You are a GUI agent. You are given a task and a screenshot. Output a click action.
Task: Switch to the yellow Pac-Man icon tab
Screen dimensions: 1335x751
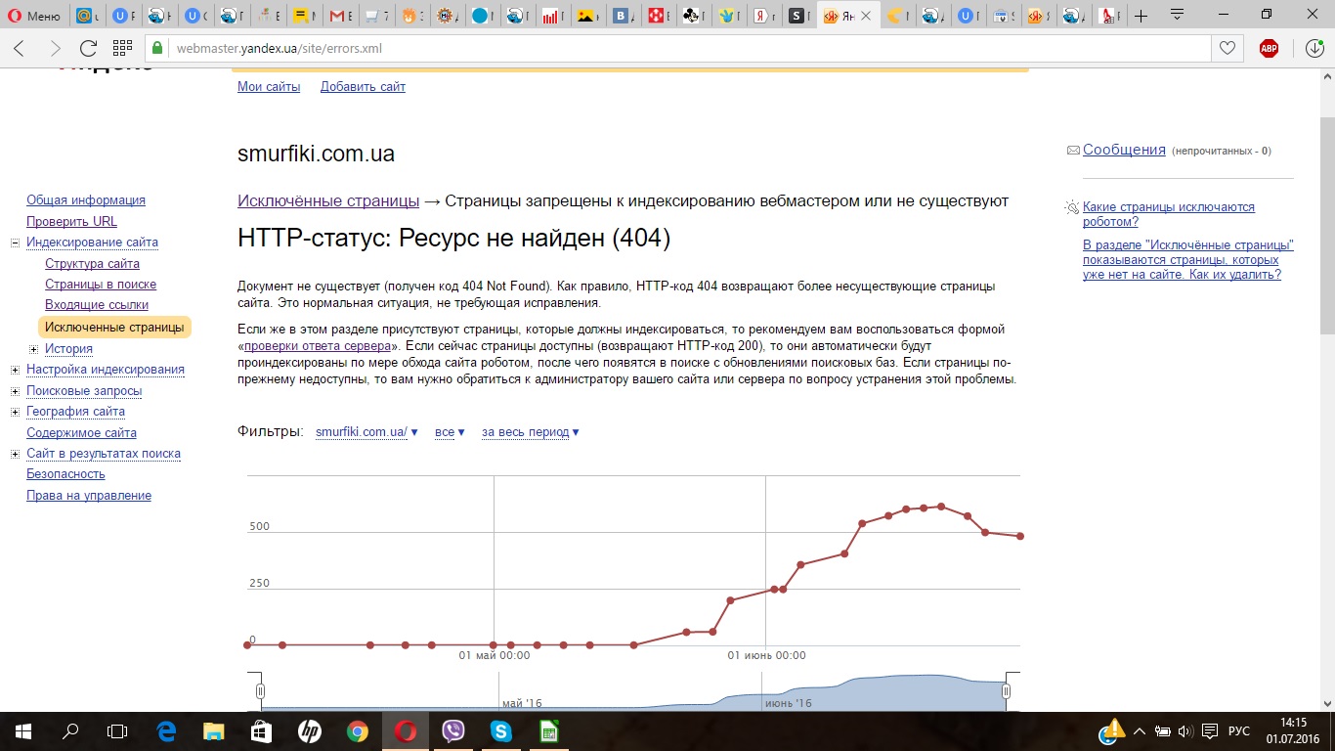pos(895,16)
